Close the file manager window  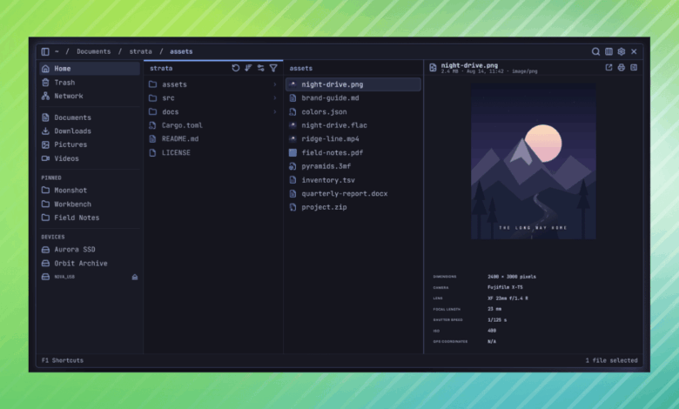click(x=634, y=51)
